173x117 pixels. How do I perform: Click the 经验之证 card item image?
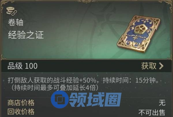pos(139,34)
